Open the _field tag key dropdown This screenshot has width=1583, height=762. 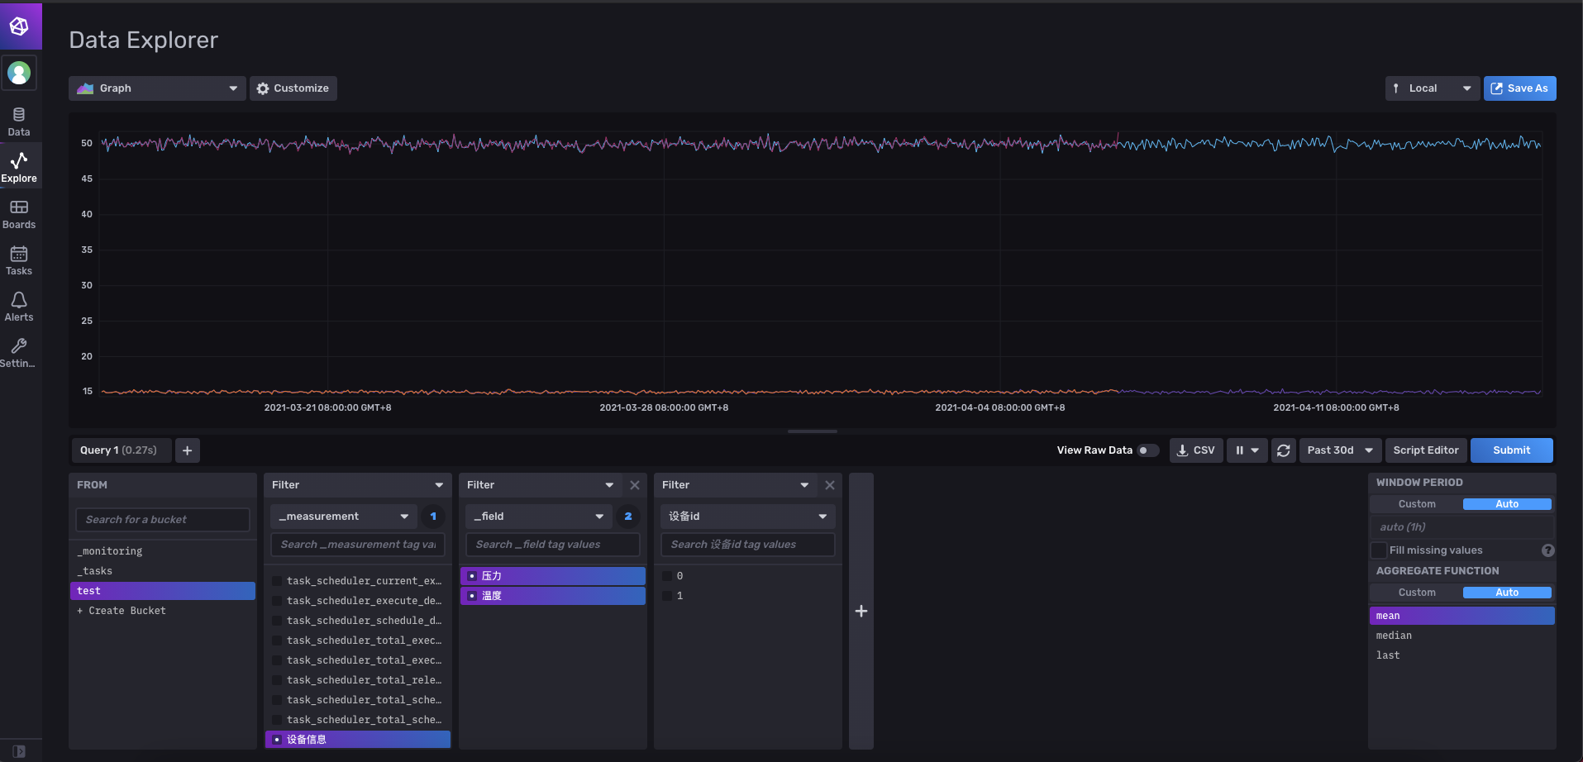[539, 517]
